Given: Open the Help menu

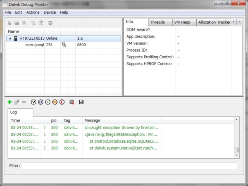Looking at the screenshot, I should (64, 12).
